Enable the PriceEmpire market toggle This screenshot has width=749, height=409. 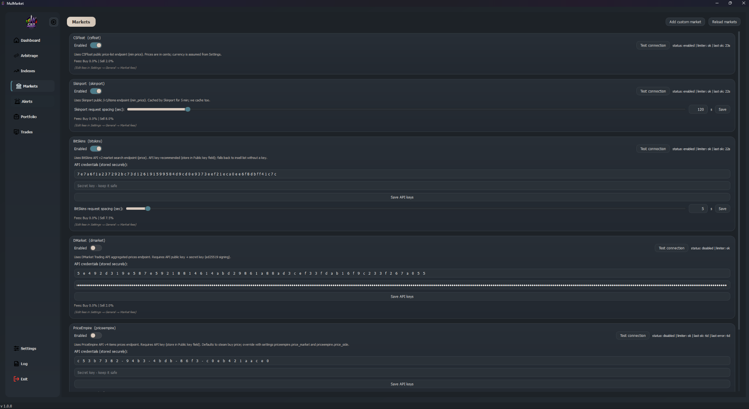[x=96, y=336]
